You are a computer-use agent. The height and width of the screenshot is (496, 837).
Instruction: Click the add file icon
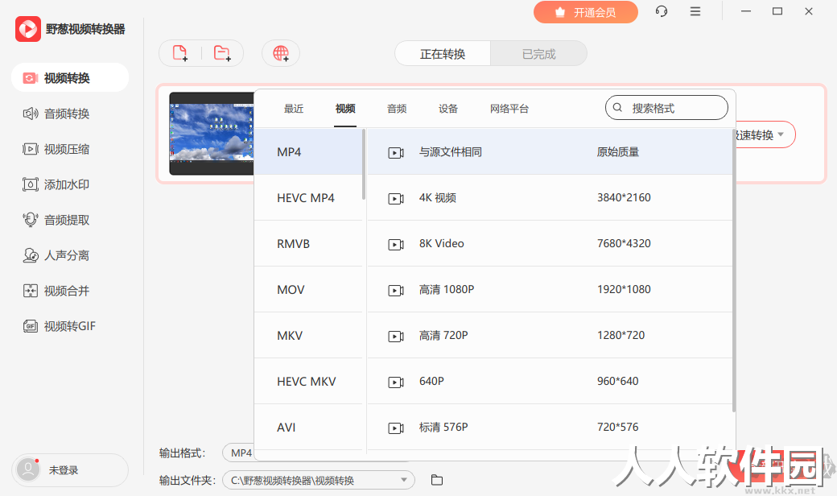pos(180,53)
